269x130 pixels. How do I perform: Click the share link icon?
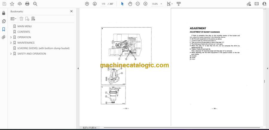[249, 4]
